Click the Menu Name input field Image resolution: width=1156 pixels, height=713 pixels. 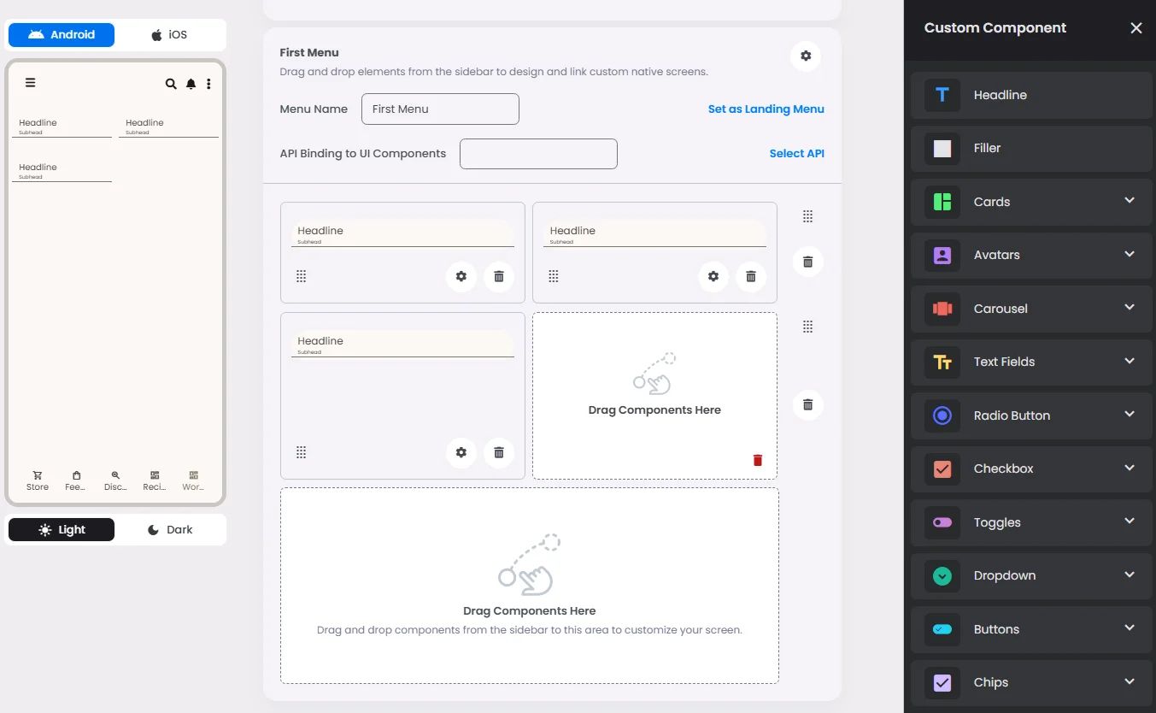coord(440,109)
